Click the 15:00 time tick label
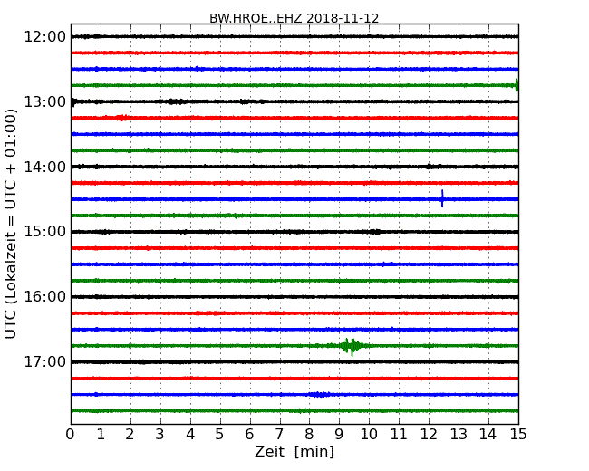Image resolution: width=589 pixels, height=471 pixels. [45, 232]
